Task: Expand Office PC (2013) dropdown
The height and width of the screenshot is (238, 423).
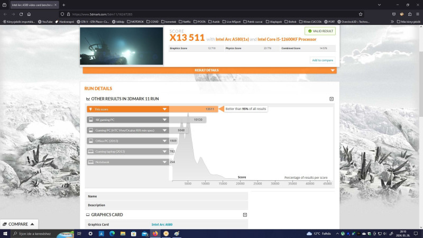Action: coord(164,141)
